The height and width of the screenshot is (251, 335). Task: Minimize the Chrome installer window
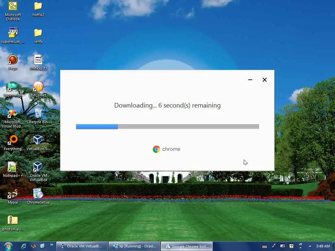pyautogui.click(x=250, y=80)
